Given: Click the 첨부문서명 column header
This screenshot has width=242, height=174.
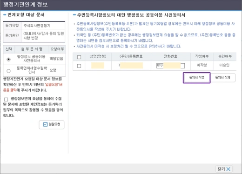Looking at the screenshot, I should [x=32, y=49].
